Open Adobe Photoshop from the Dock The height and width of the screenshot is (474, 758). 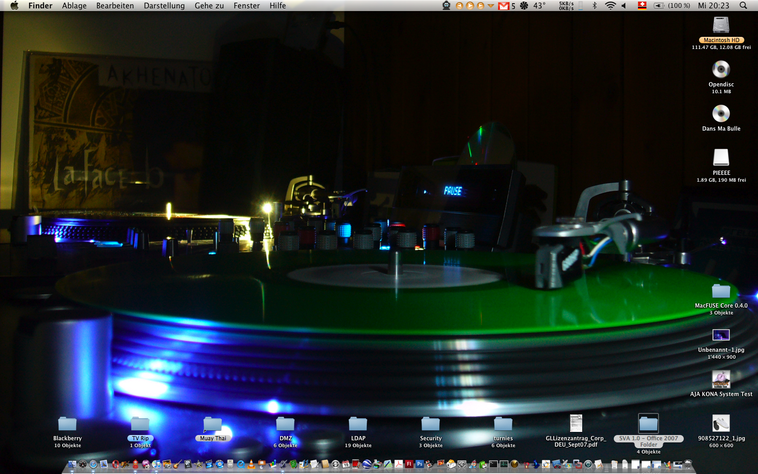click(x=420, y=464)
